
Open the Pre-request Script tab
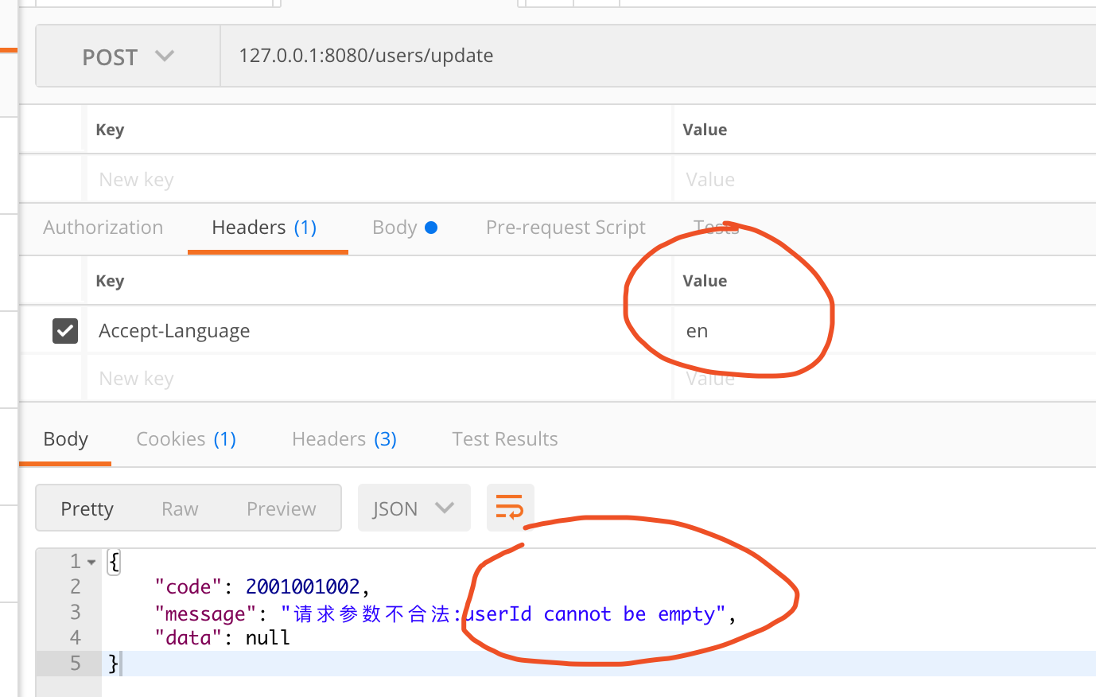pyautogui.click(x=565, y=228)
